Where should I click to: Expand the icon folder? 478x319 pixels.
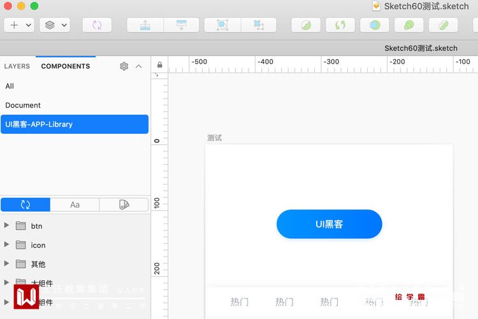(6, 245)
